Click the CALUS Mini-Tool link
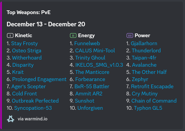185x131 pixels. (95, 50)
